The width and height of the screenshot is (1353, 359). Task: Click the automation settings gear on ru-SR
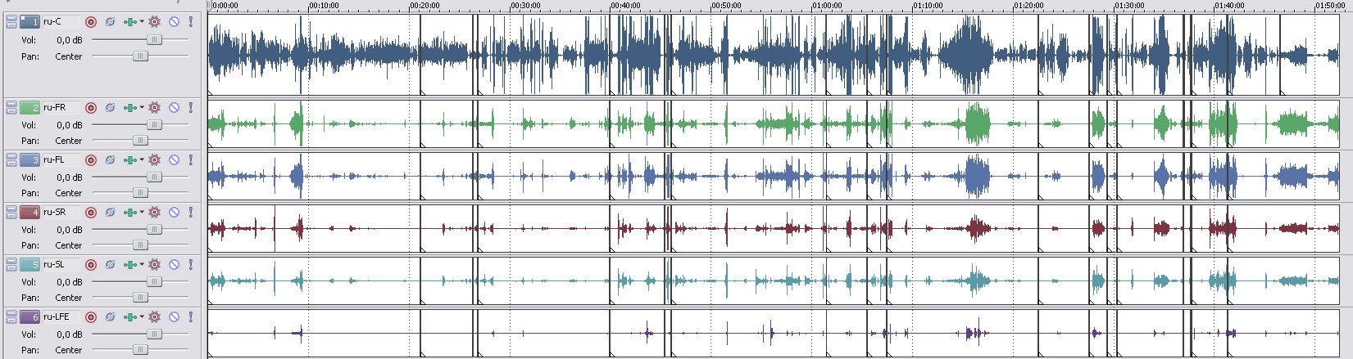point(154,212)
